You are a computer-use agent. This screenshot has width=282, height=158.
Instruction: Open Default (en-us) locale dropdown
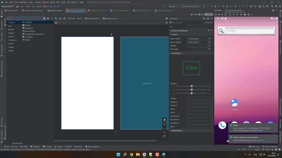(x=111, y=18)
